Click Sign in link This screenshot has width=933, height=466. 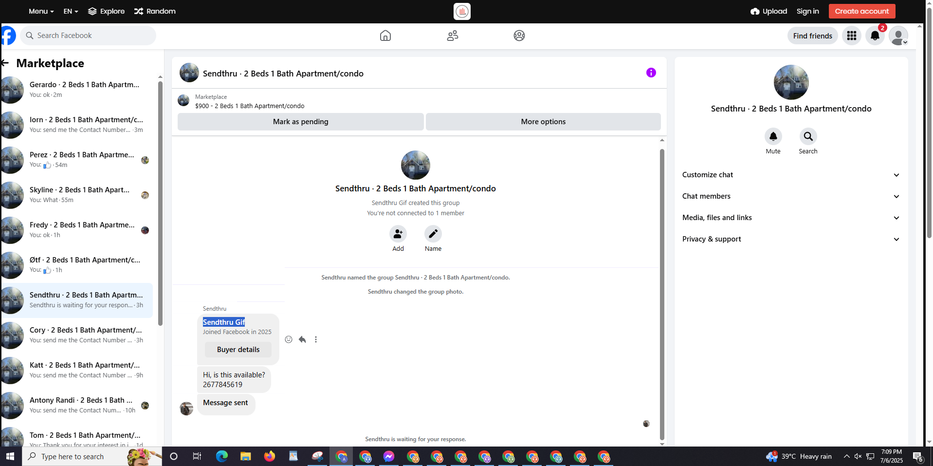807,11
